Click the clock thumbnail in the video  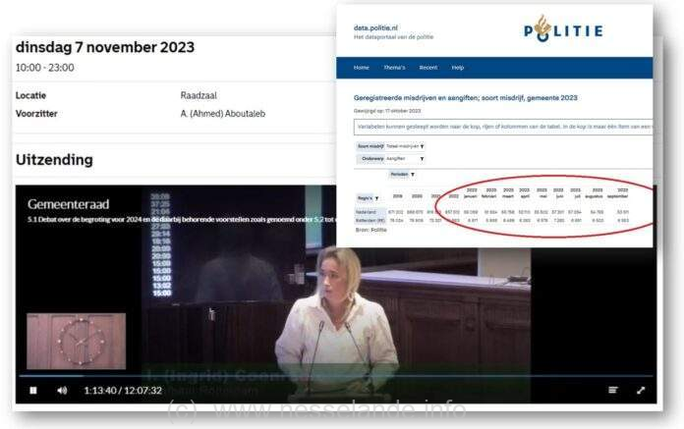pos(77,341)
